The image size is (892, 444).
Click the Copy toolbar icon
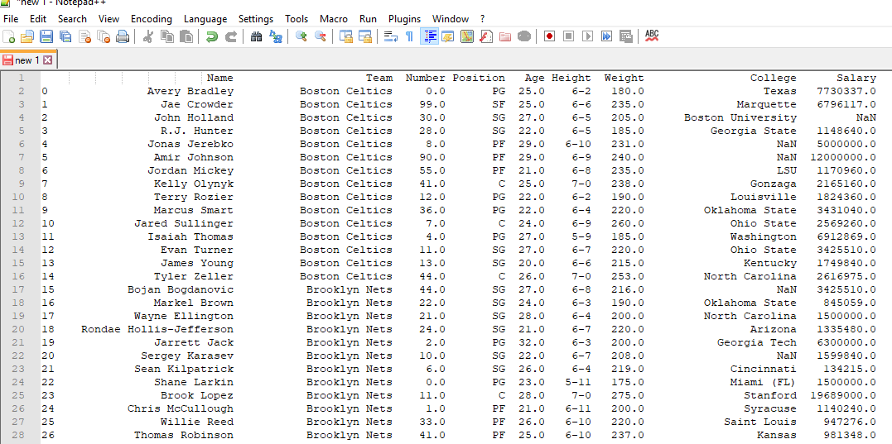coord(166,37)
